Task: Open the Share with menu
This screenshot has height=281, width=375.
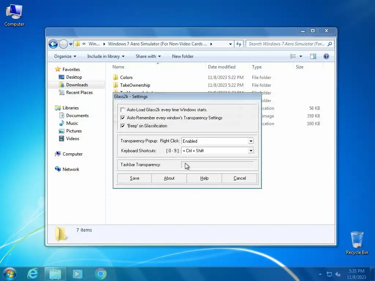Action: [148, 56]
